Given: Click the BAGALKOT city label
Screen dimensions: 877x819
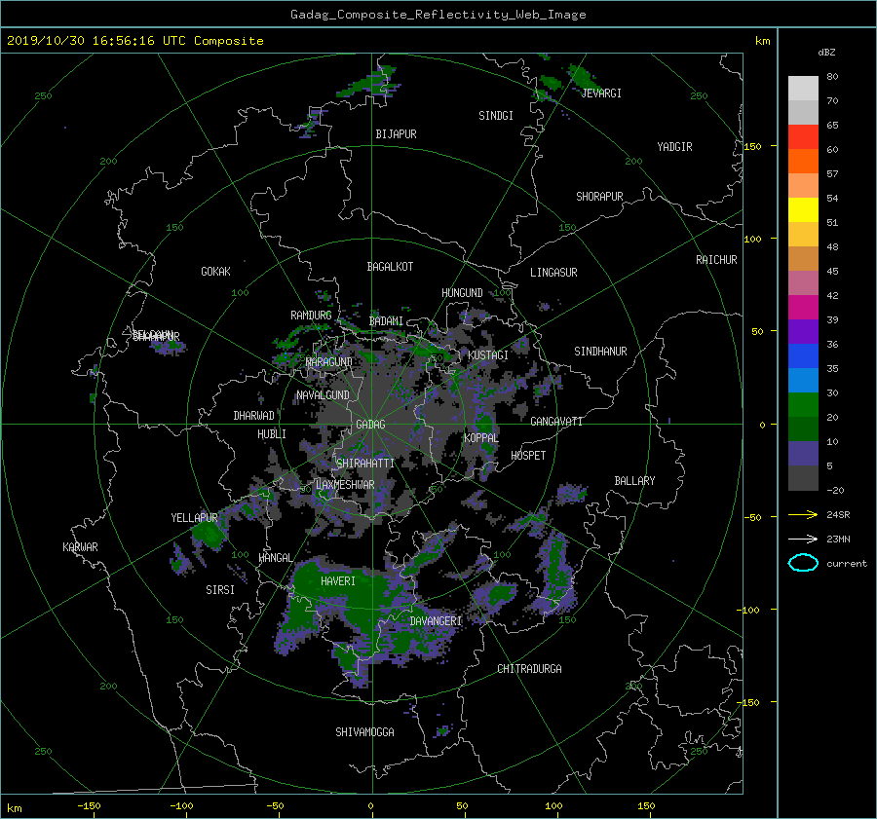Looking at the screenshot, I should (390, 267).
